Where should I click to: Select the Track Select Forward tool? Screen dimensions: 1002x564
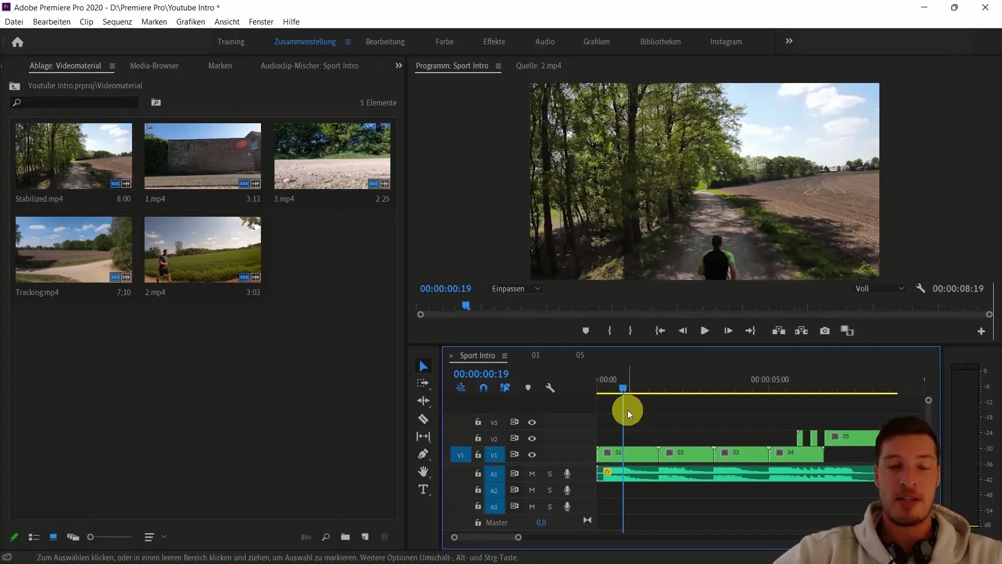pos(423,383)
